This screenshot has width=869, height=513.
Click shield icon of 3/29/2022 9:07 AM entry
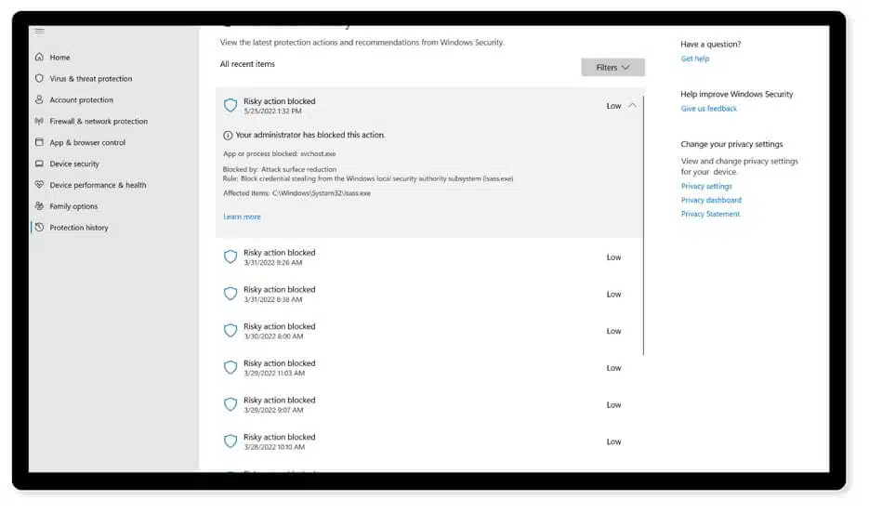coord(230,404)
